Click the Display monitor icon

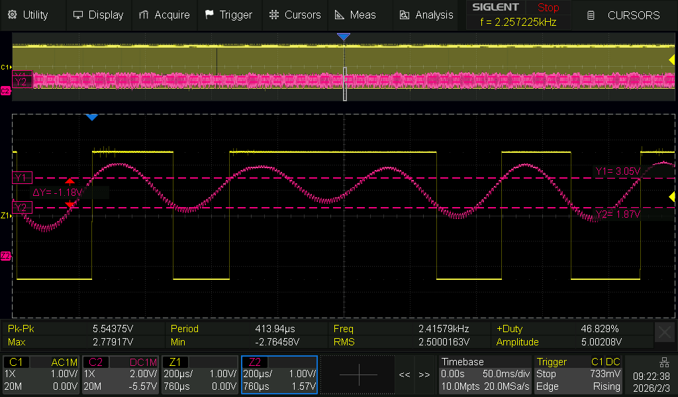(x=78, y=15)
